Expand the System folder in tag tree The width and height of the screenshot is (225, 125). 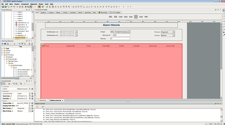tap(2, 51)
